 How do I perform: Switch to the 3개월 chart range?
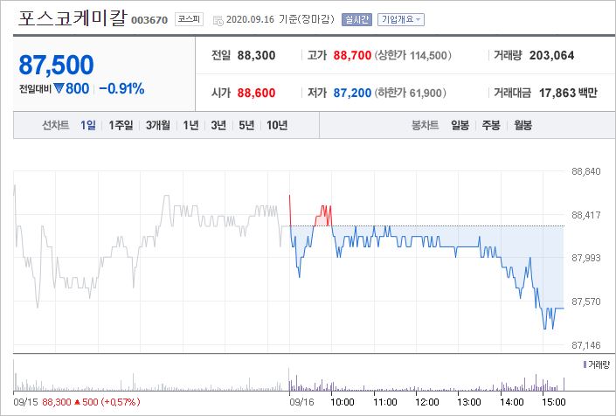158,125
